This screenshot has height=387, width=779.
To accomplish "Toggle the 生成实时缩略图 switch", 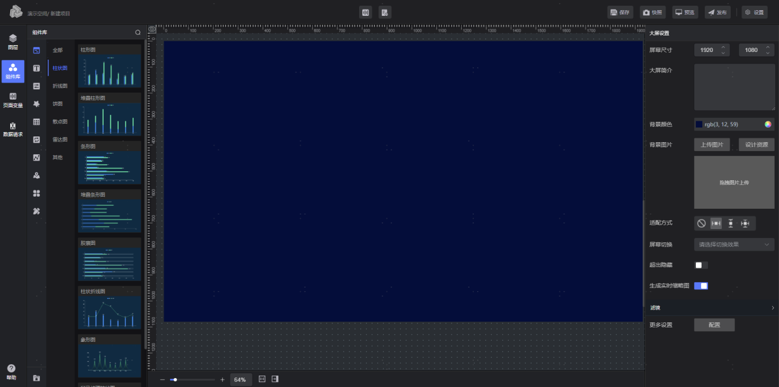I will click(x=701, y=286).
